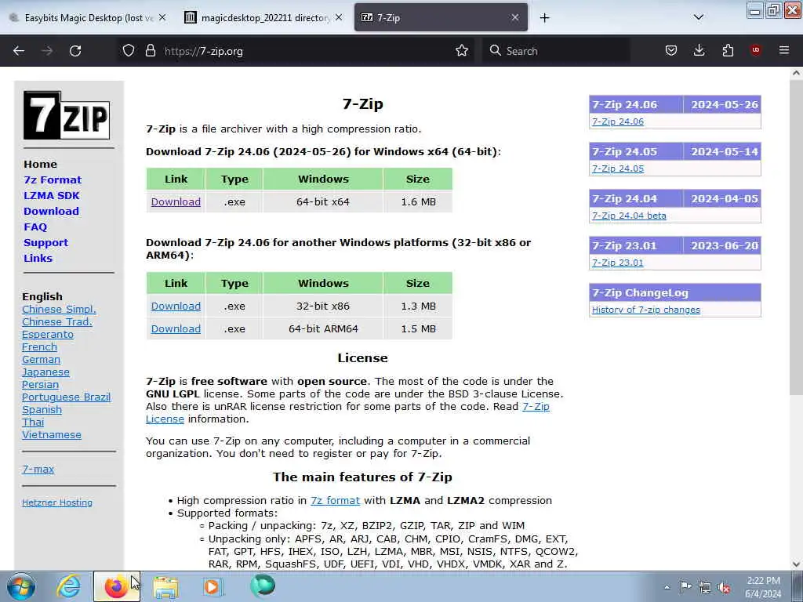
Task: Click the muted volume tray icon
Action: [724, 587]
